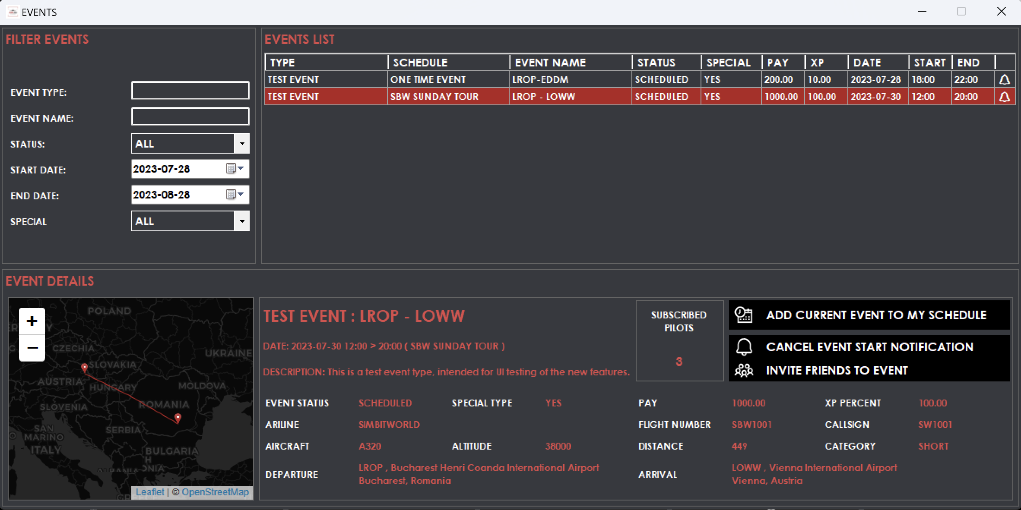Click the Vienna arrival map marker
The width and height of the screenshot is (1021, 510).
point(85,368)
